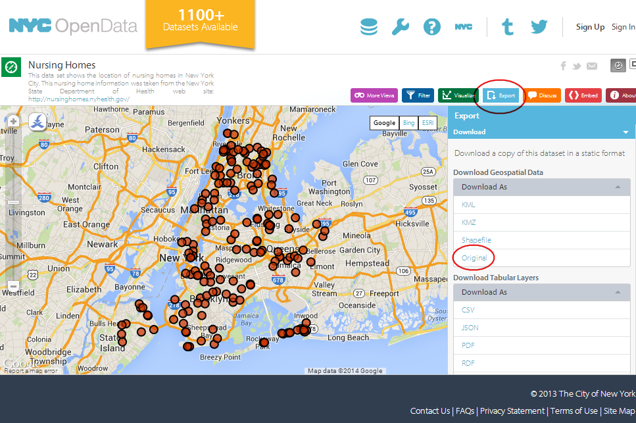The image size is (636, 423).
Task: Share dataset via small gray Twitter icon
Action: tap(576, 66)
